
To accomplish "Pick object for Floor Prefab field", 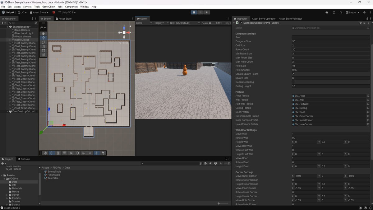I will 368,96.
